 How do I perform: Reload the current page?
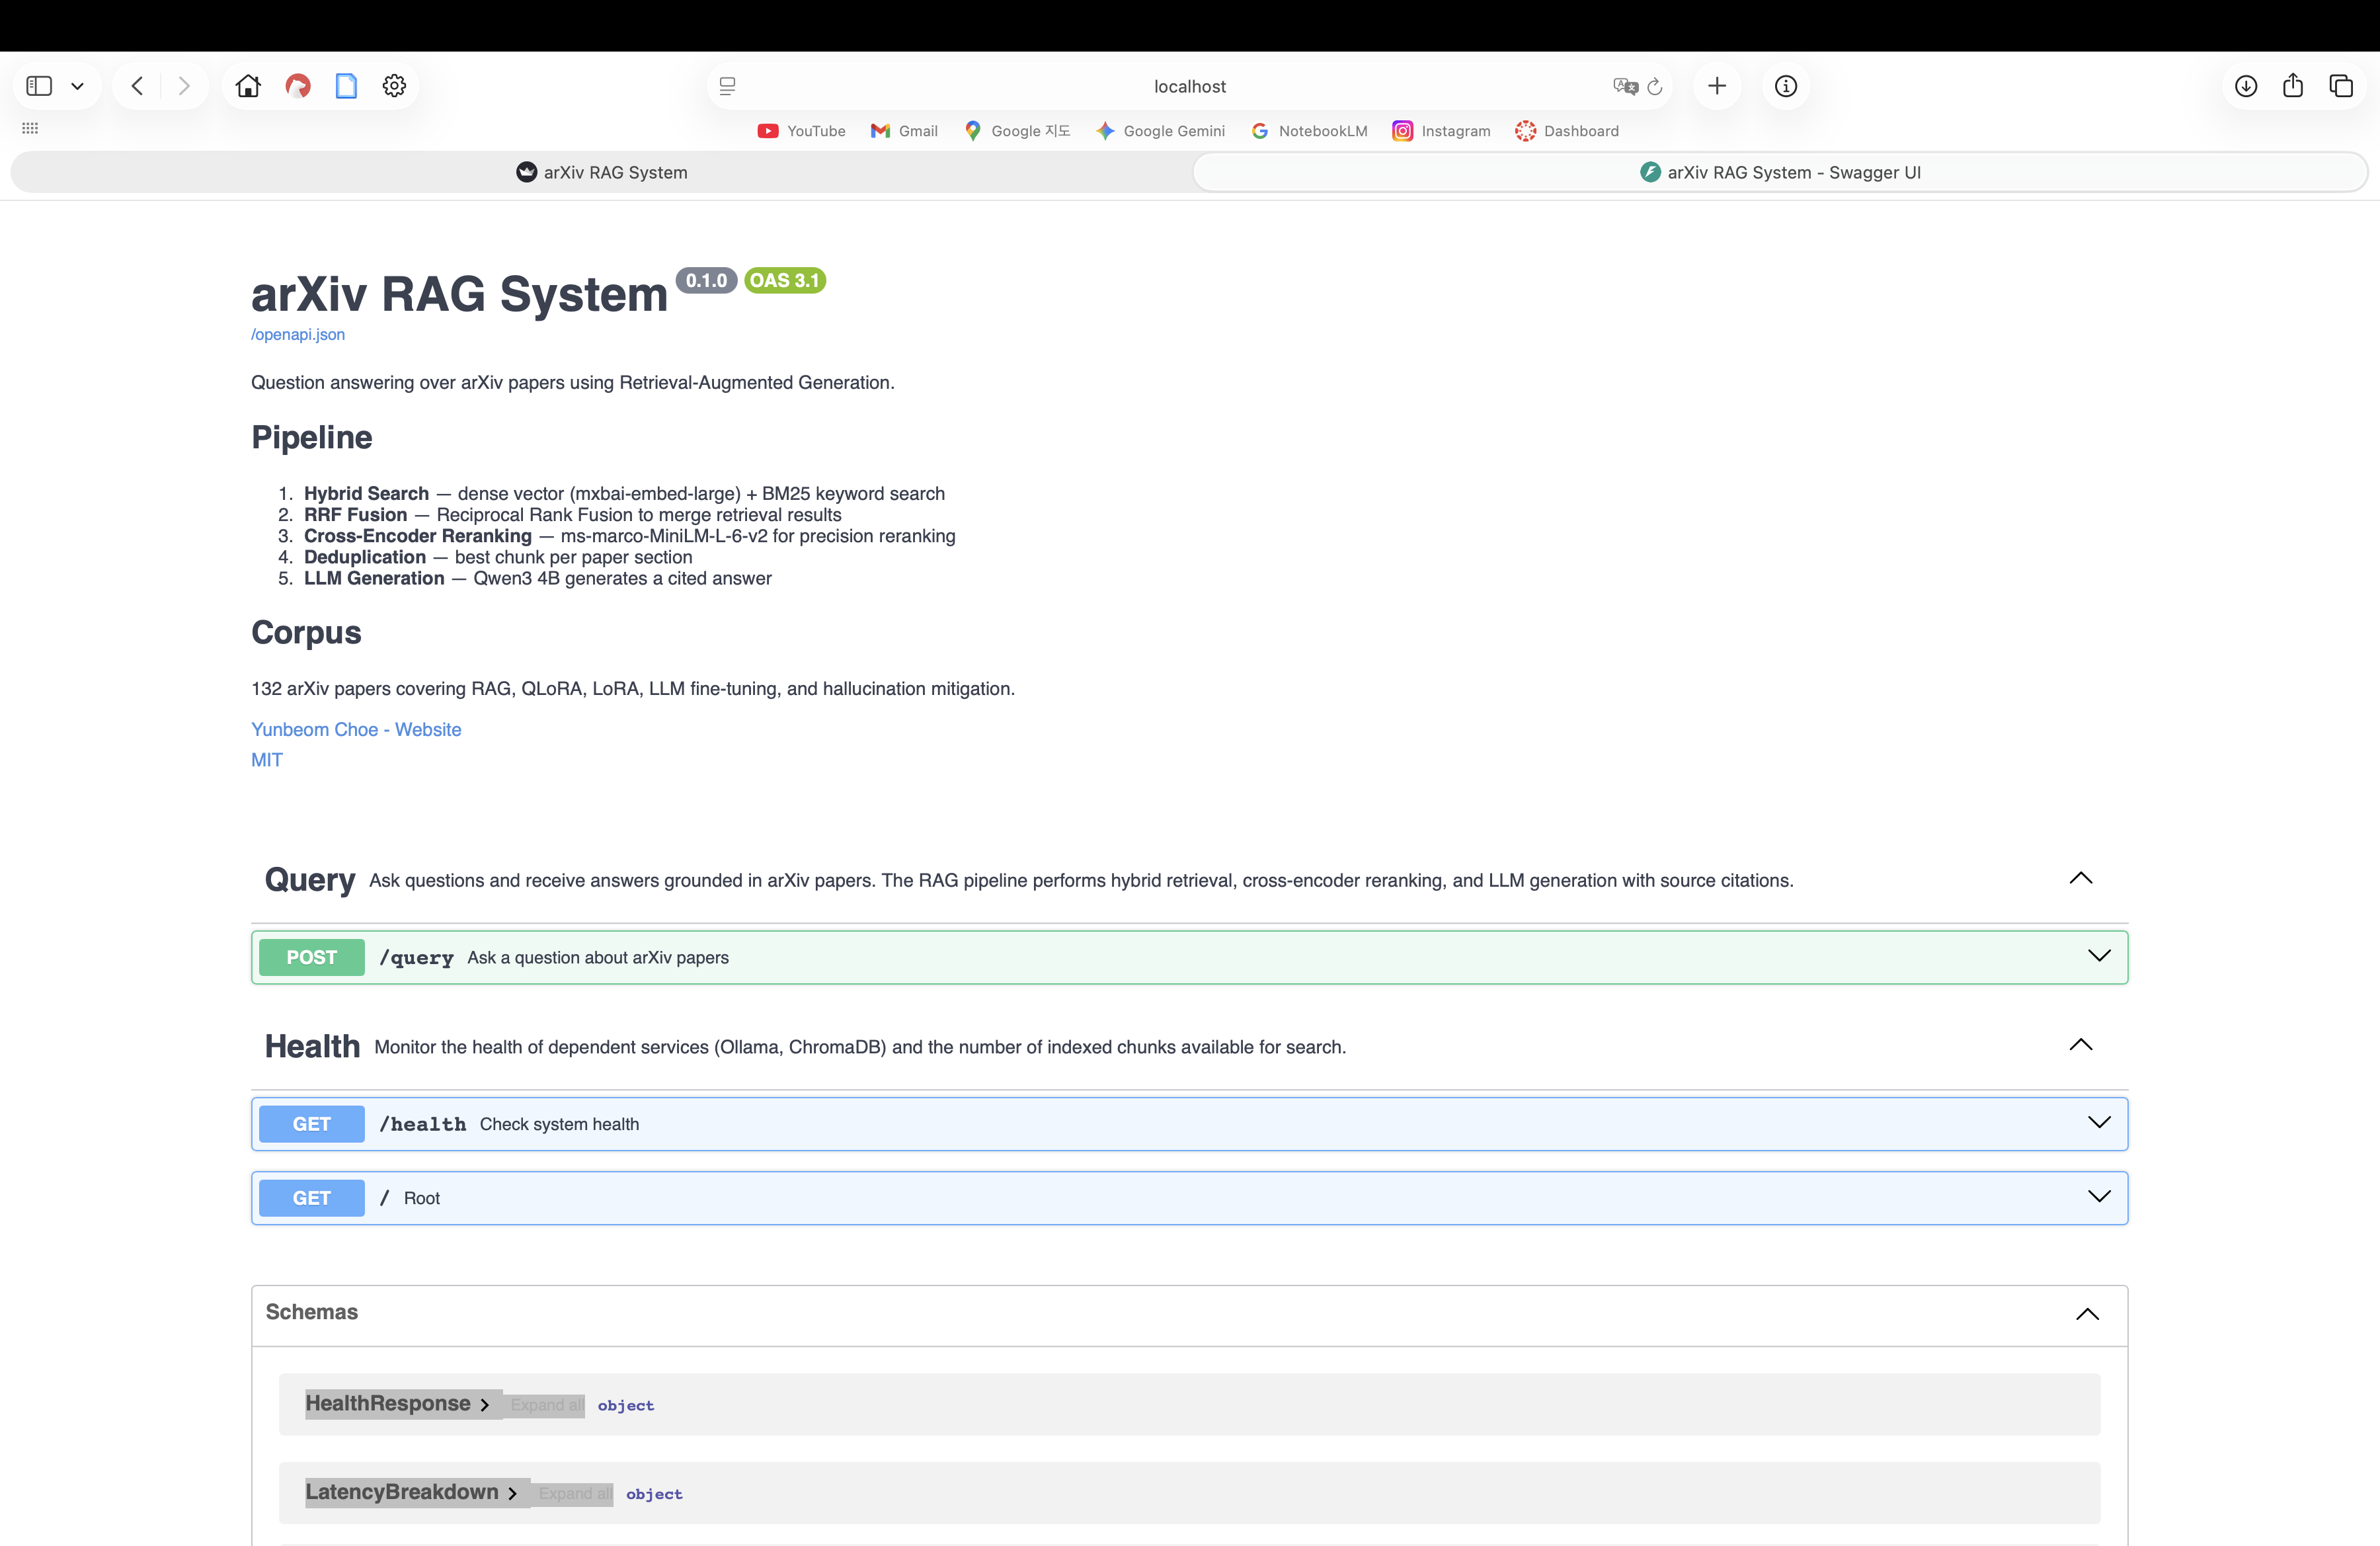[x=1656, y=86]
